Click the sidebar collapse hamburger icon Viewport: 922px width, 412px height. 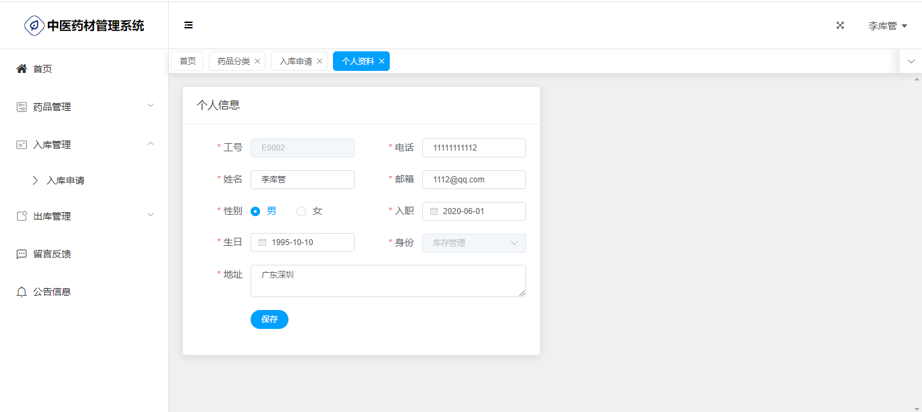(188, 26)
